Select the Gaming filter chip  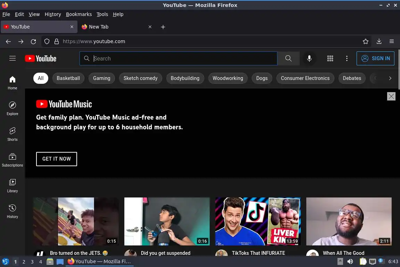[101, 78]
